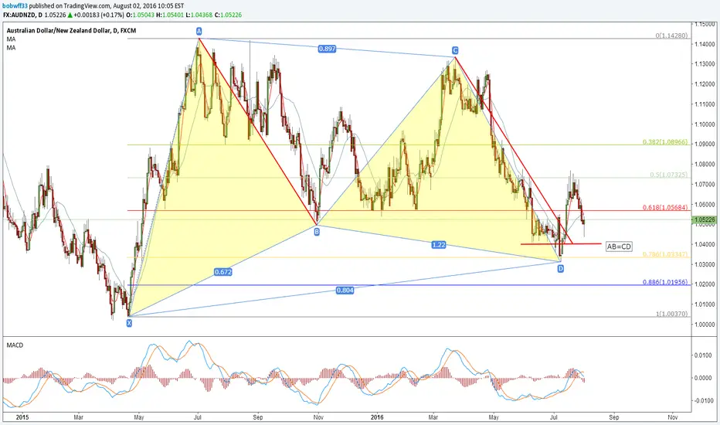Select the point B pattern marker
Viewport: 720px width, 425px height.
317,233
